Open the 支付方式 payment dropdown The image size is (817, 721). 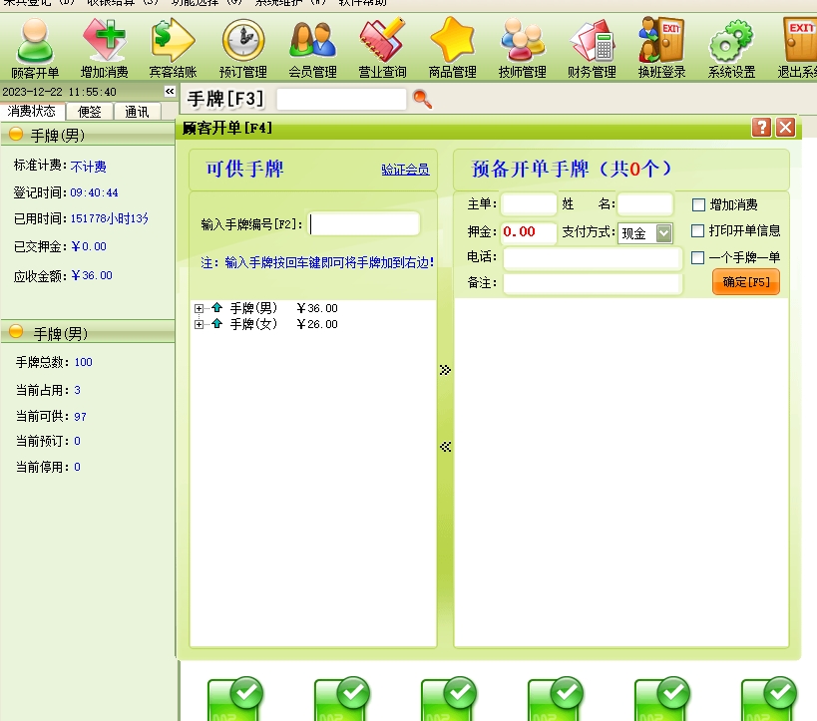(663, 233)
